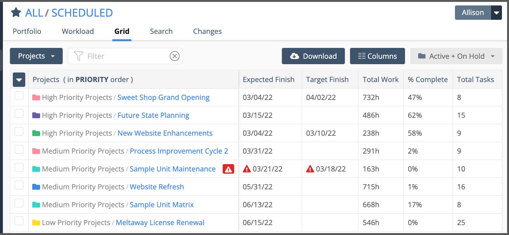The image size is (509, 235).
Task: Open the Changes tab
Action: click(x=207, y=31)
